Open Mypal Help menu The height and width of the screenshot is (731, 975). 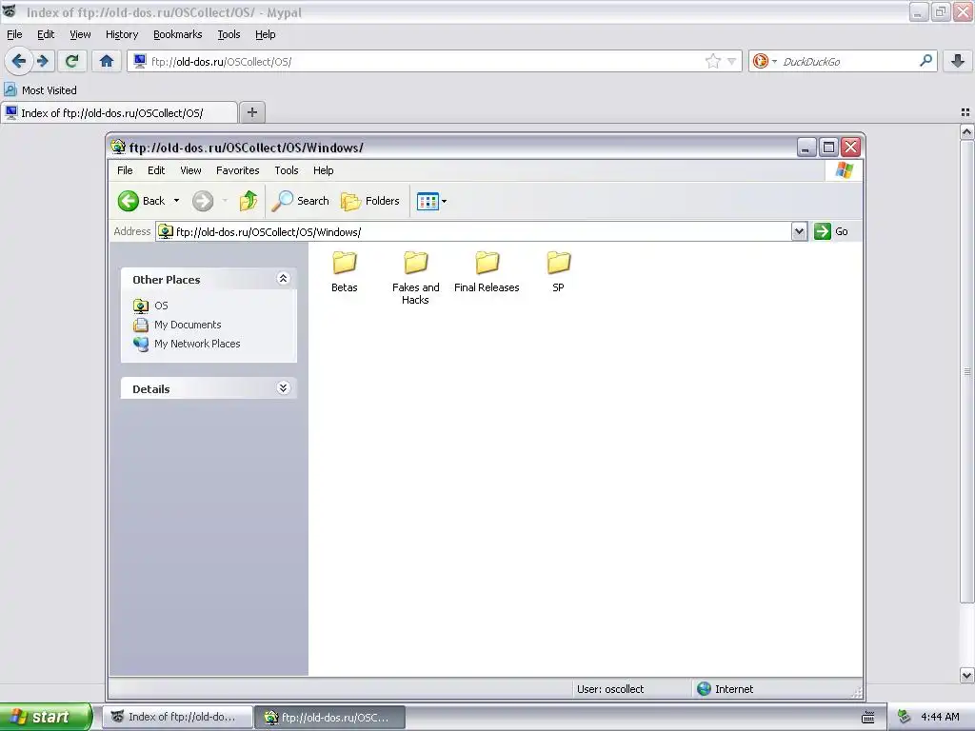click(x=266, y=35)
